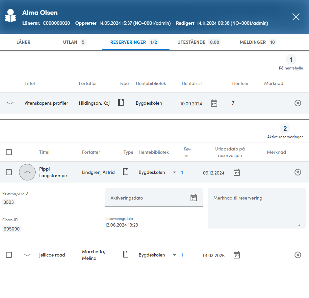Image resolution: width=309 pixels, height=298 pixels.
Task: Click the author Hildingson, Kaj
Action: coord(94,103)
